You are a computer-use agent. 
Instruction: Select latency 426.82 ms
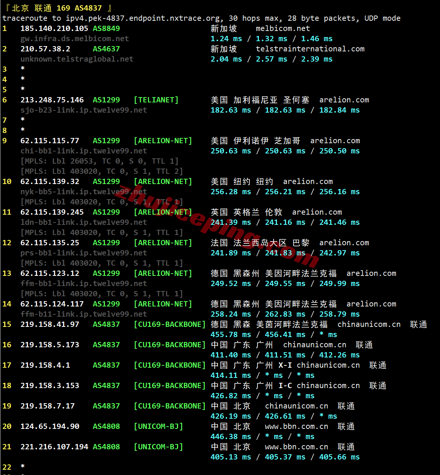(231, 396)
